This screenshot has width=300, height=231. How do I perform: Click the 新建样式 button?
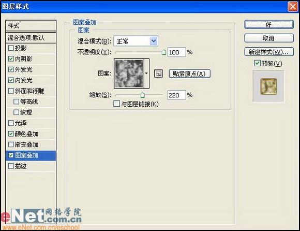(269, 52)
